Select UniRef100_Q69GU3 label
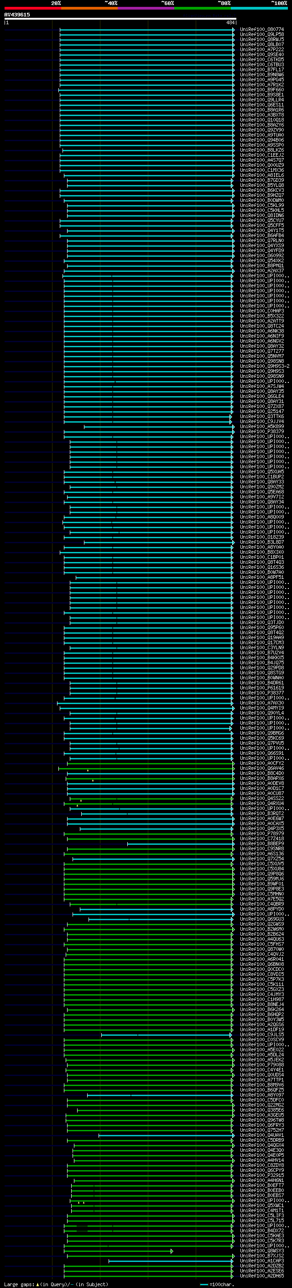The width and height of the screenshot is (292, 1288). [x=261, y=918]
